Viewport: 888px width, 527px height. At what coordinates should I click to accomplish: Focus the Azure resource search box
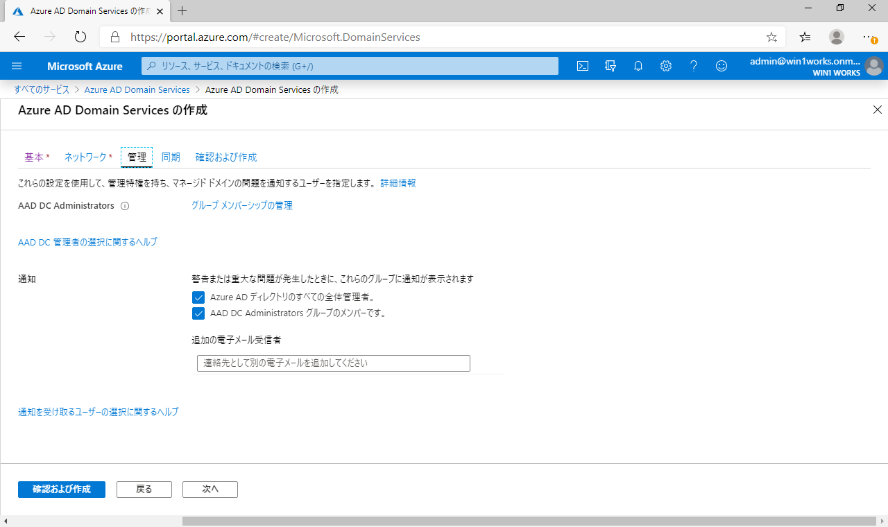[350, 66]
